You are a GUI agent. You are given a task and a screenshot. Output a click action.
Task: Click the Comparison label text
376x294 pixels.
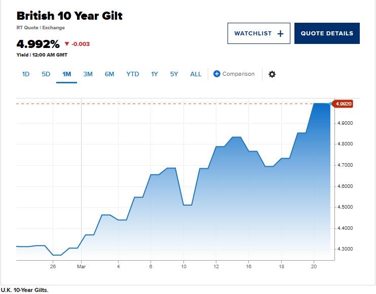238,74
